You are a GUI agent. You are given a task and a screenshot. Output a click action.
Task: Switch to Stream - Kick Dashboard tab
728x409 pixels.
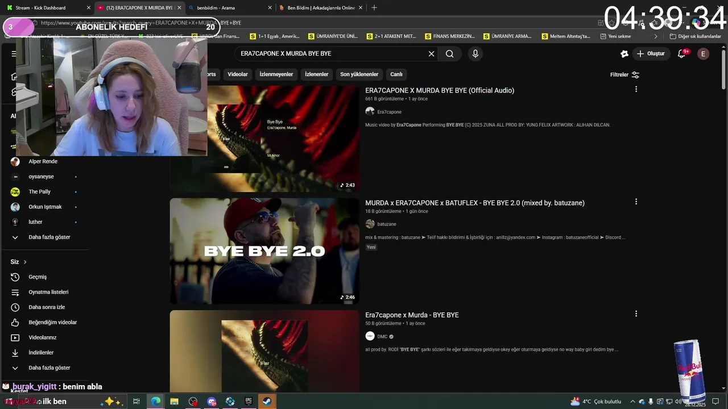[x=47, y=8]
